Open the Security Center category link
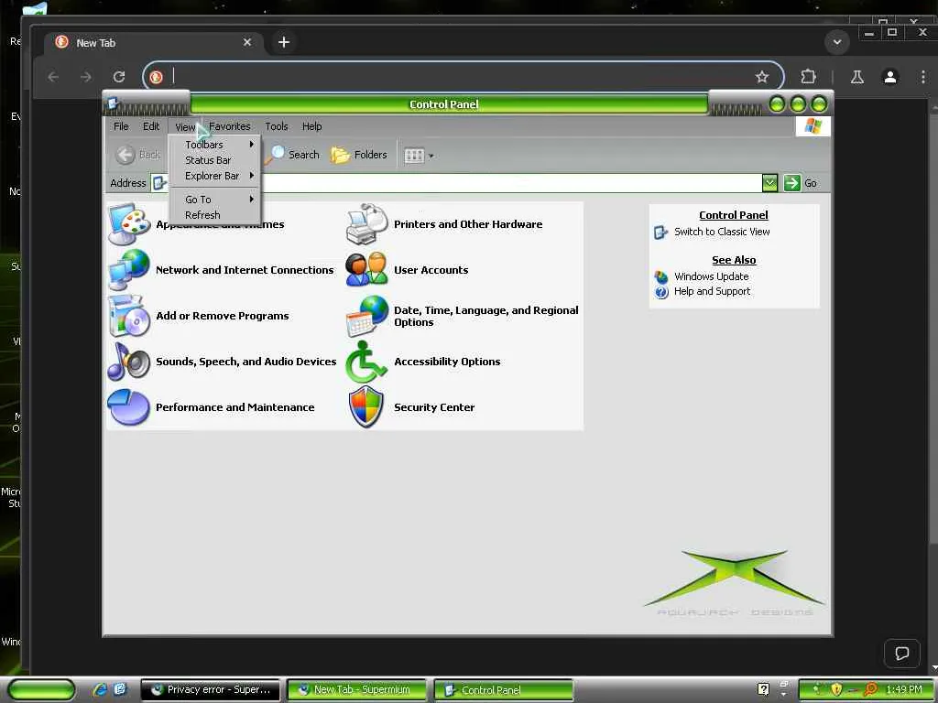The image size is (938, 703). pos(434,407)
